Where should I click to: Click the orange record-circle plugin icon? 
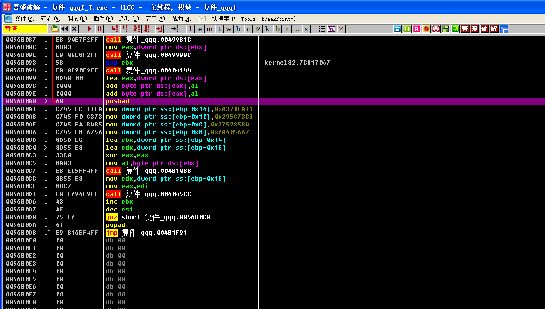click(427, 29)
